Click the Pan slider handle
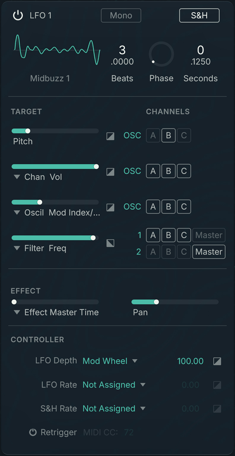The height and width of the screenshot is (456, 235). coord(156,302)
